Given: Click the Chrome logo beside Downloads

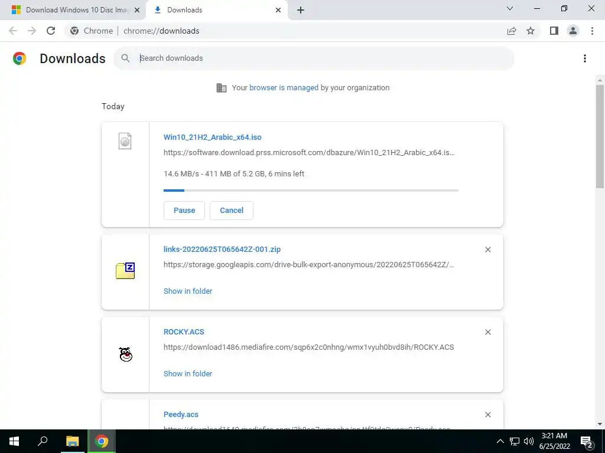Looking at the screenshot, I should 19,58.
